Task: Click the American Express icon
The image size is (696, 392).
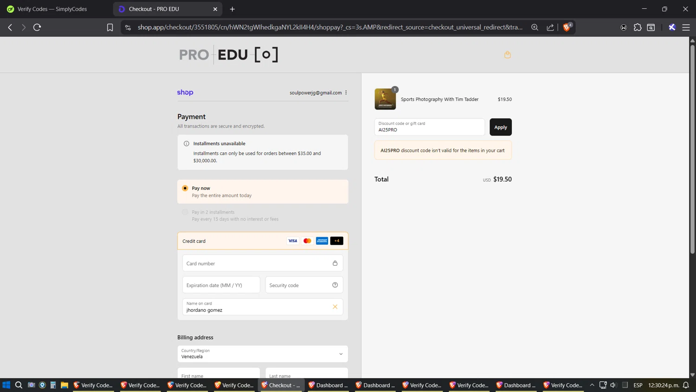Action: tap(322, 241)
